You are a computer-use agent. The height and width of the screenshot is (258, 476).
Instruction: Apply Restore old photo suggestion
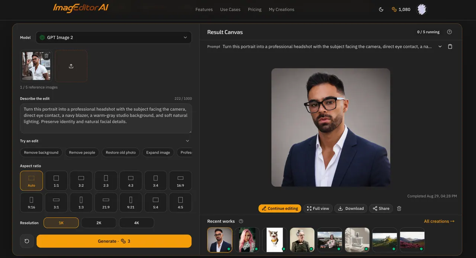click(x=121, y=152)
